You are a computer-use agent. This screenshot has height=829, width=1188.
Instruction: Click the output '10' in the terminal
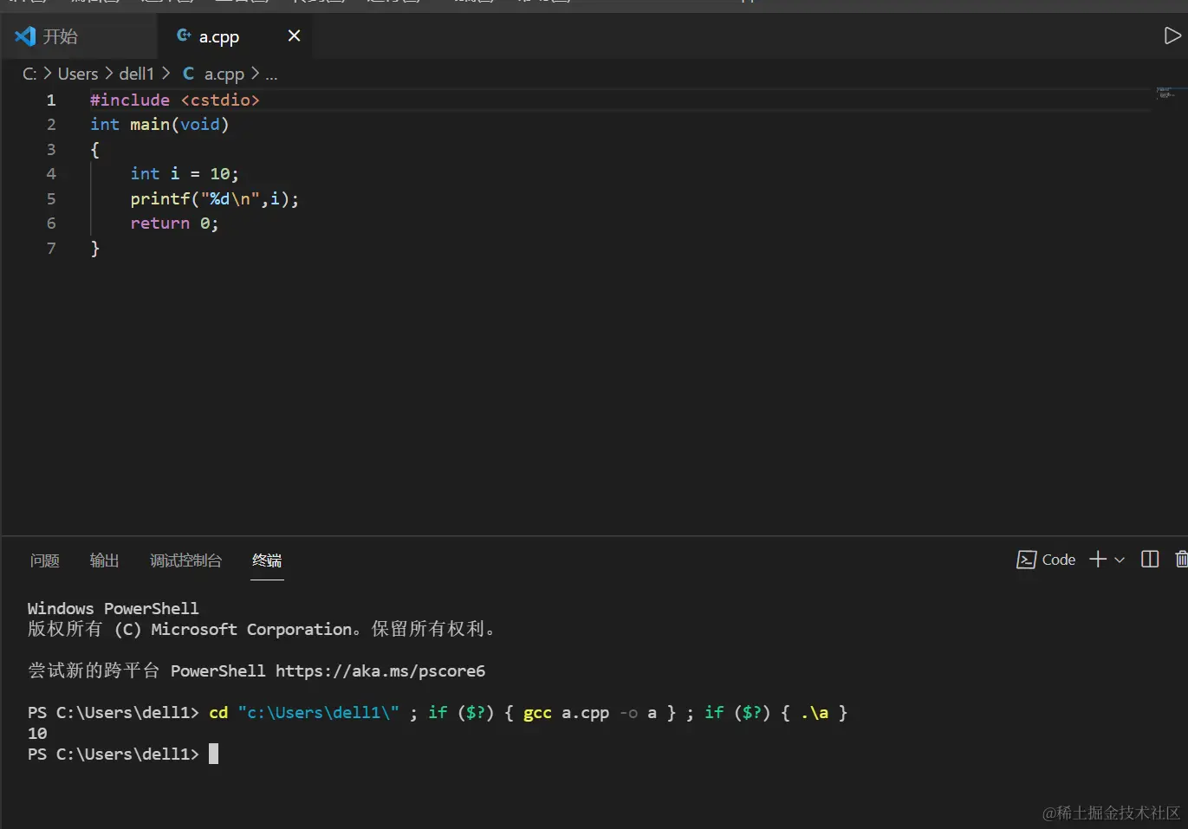37,733
